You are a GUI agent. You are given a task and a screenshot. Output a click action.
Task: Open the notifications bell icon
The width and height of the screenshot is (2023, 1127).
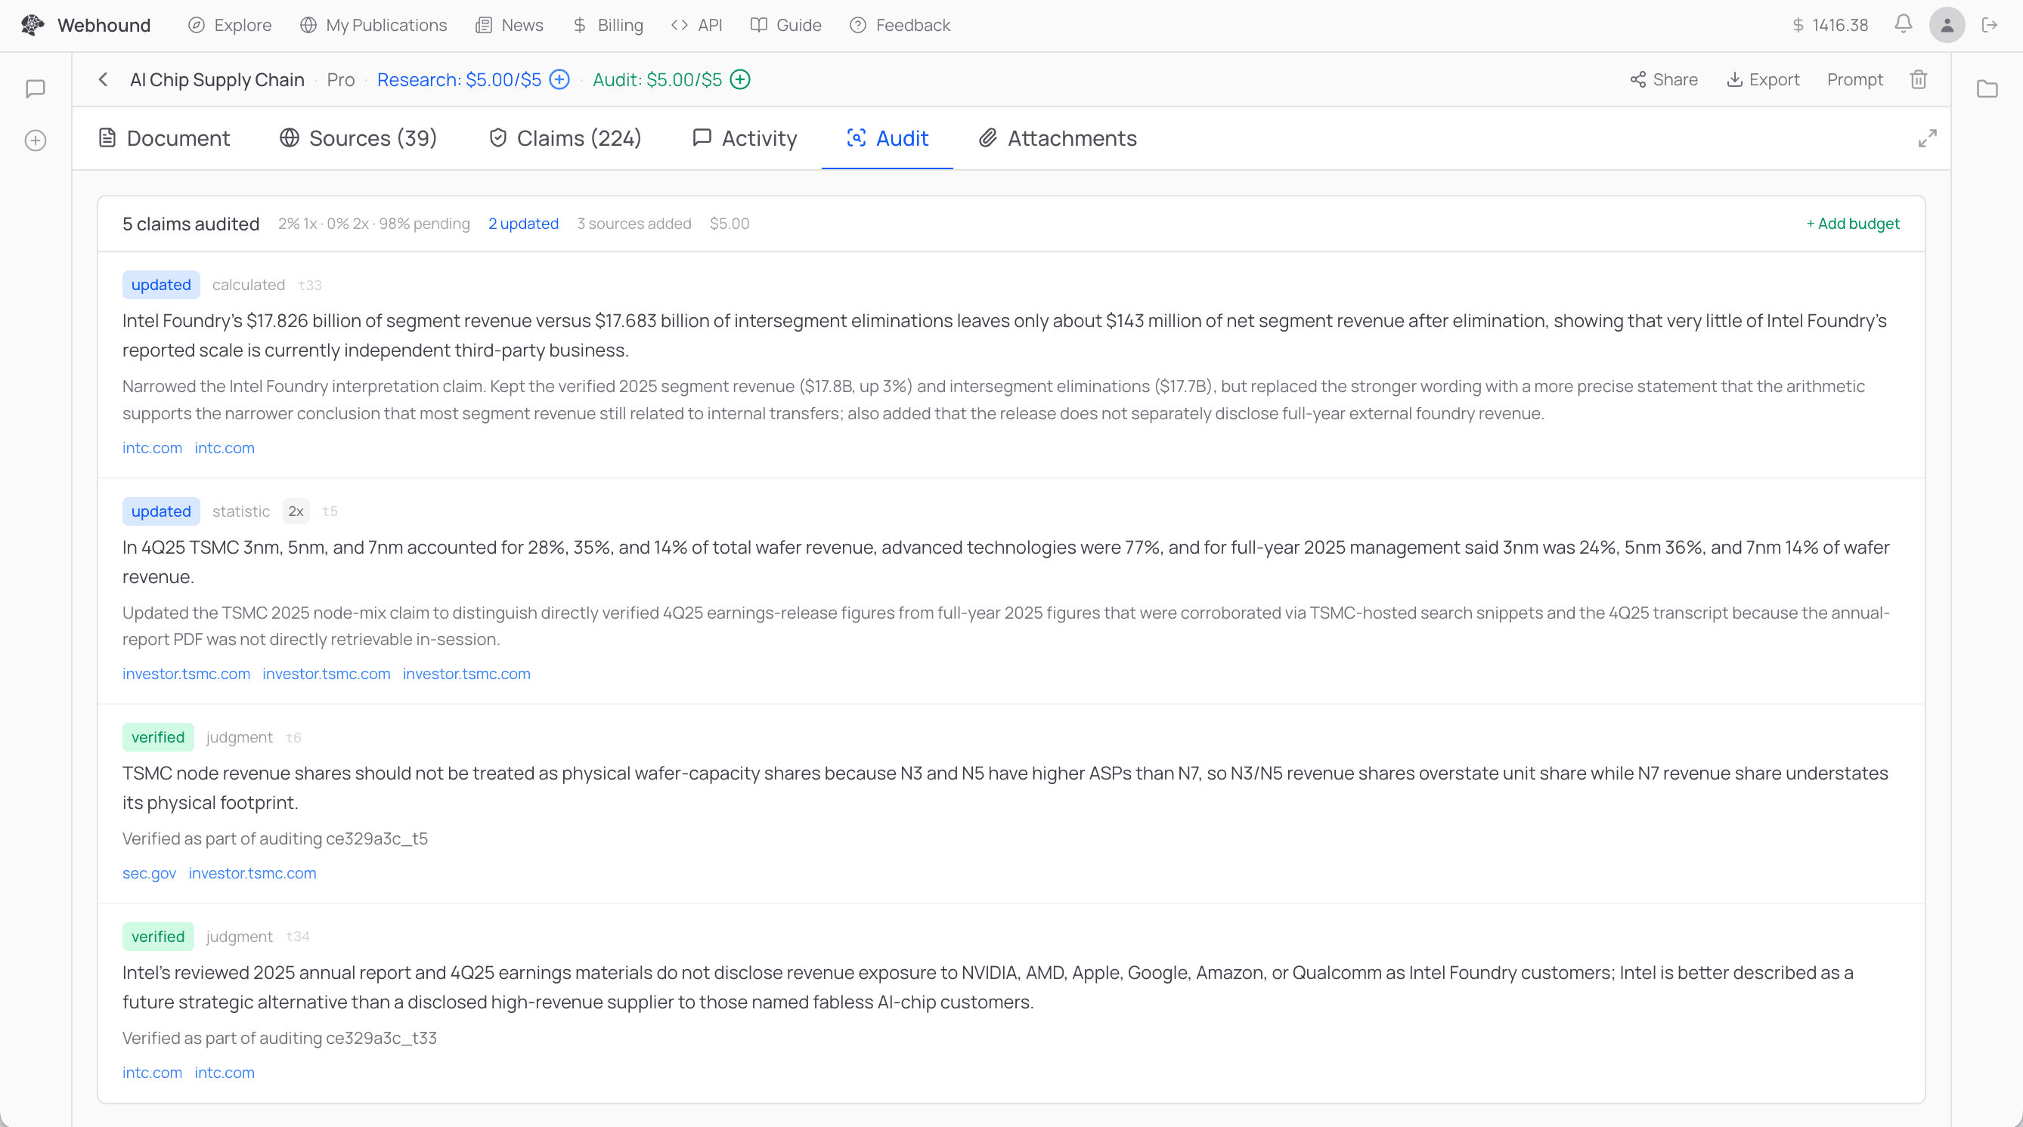tap(1902, 24)
